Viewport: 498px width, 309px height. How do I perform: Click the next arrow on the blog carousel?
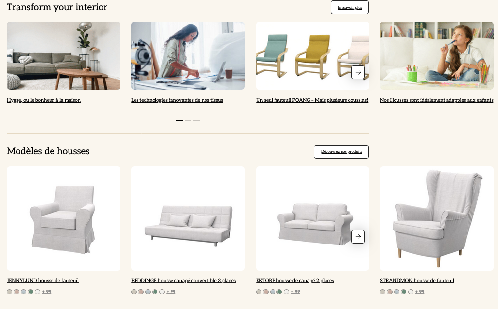[358, 72]
